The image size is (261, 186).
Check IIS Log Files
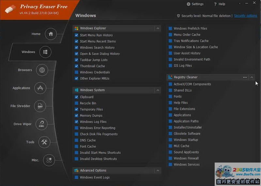[x=170, y=66]
